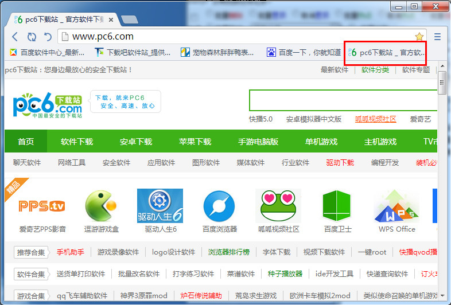Open pc6下载站 bookmark in bookmarks bar
Screen dimensions: 451x305
coord(386,53)
